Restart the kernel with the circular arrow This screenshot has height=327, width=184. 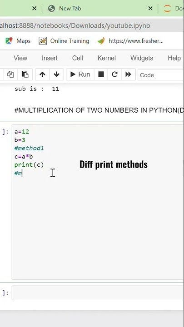(114, 74)
